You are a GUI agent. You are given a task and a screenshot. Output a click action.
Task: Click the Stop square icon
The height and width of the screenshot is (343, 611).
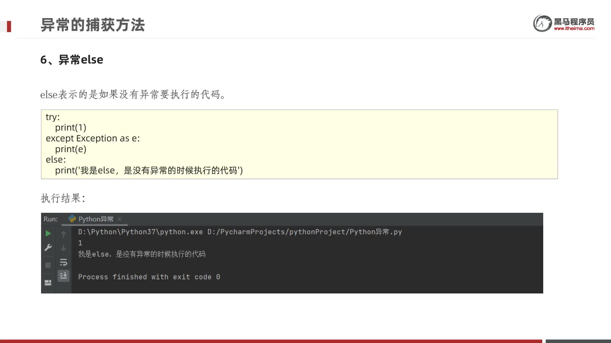(48, 265)
